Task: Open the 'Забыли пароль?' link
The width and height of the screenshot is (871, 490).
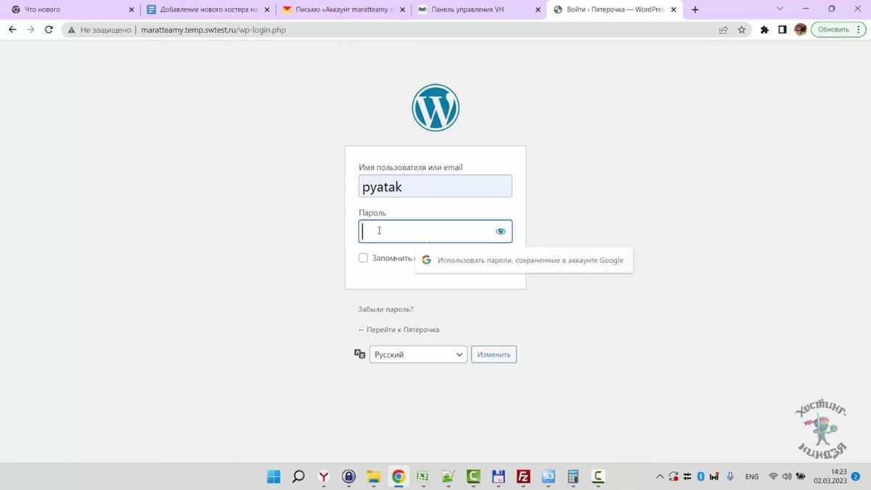Action: [x=385, y=309]
